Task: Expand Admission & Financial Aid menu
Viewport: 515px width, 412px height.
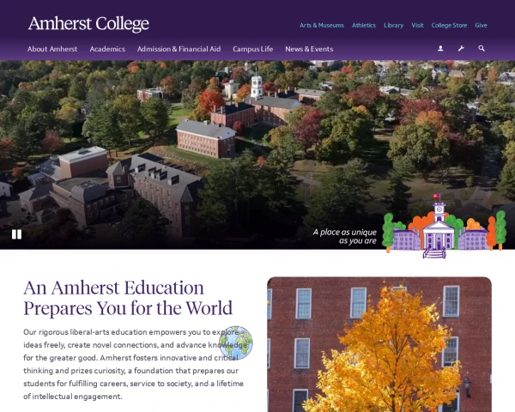Action: (179, 49)
